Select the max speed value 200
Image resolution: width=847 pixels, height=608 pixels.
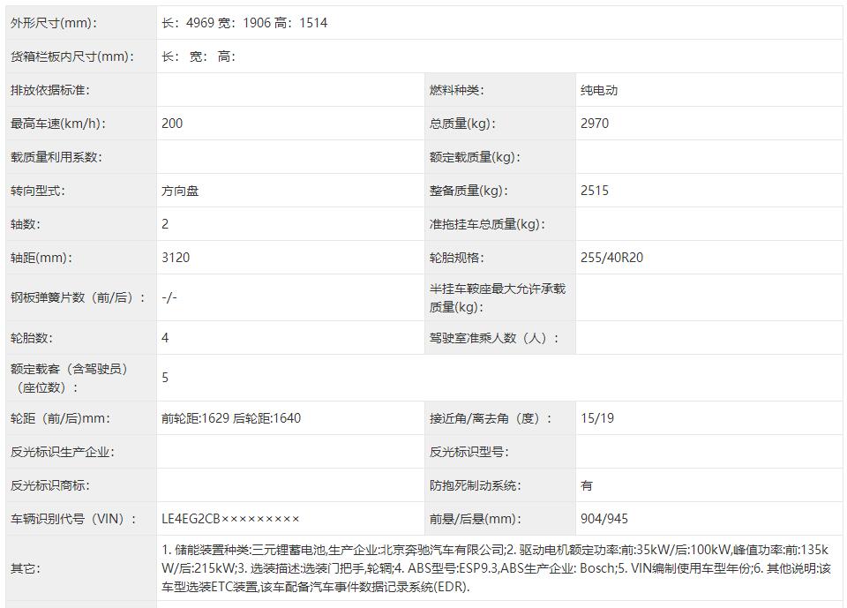[172, 124]
